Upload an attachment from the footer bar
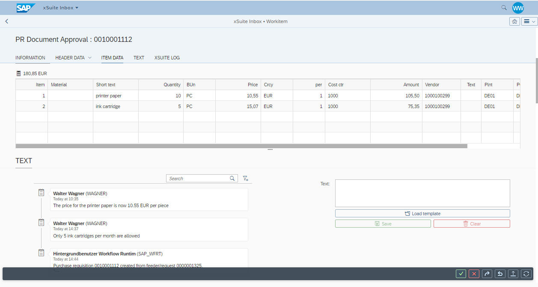The image size is (538, 287). tap(512, 274)
